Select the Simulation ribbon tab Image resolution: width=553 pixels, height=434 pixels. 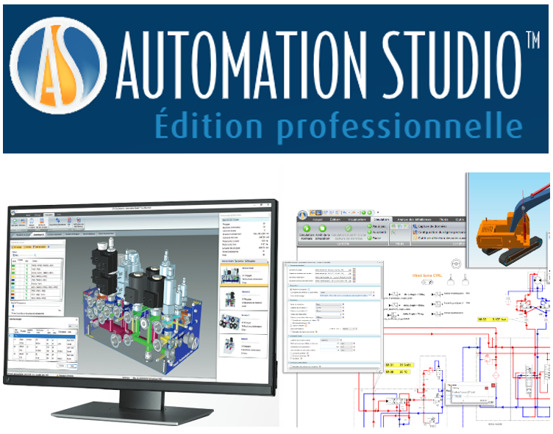click(x=382, y=219)
